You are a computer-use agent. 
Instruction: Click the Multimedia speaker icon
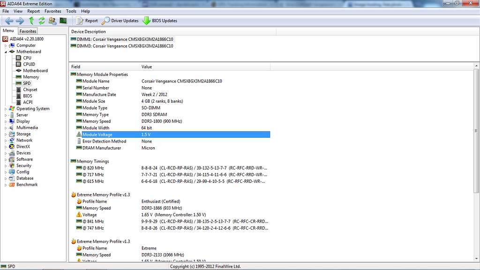point(12,127)
